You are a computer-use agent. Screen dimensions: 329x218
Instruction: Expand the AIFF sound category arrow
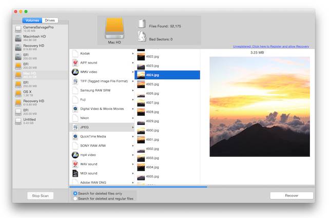[132, 63]
